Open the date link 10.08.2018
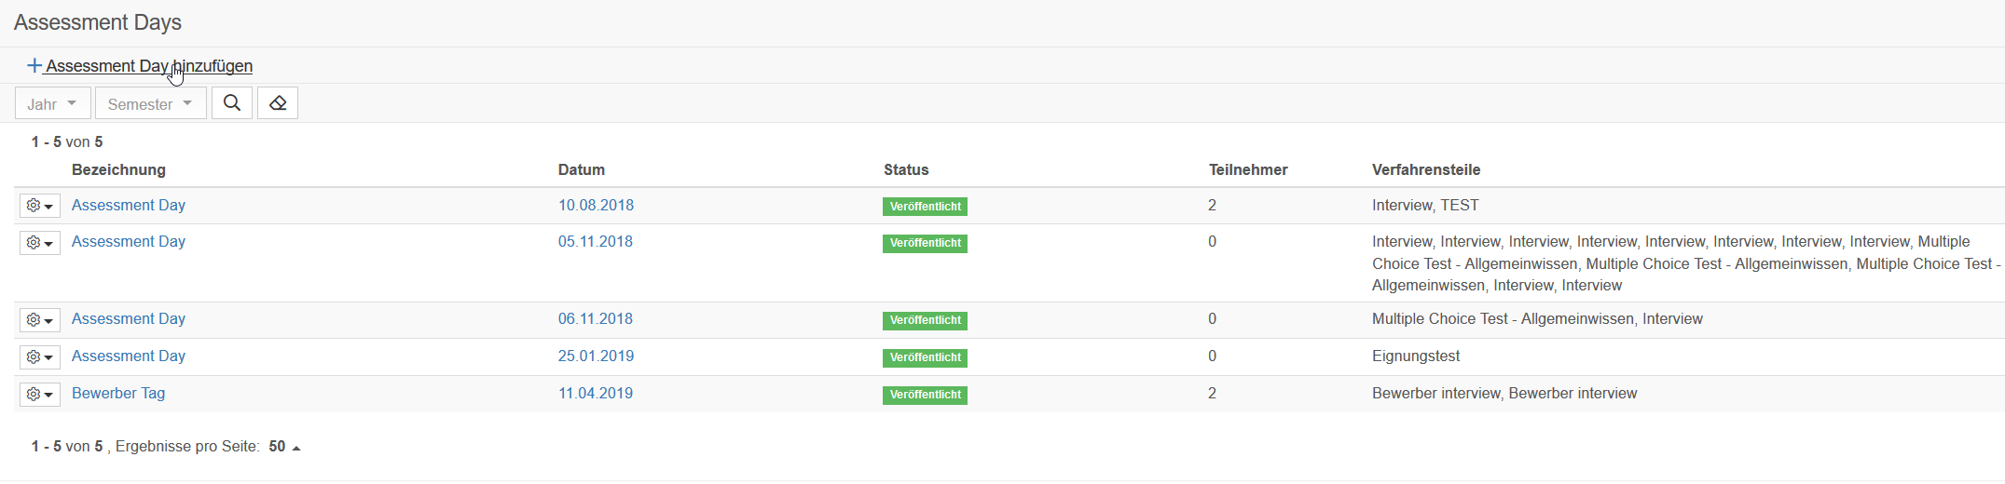 click(596, 205)
